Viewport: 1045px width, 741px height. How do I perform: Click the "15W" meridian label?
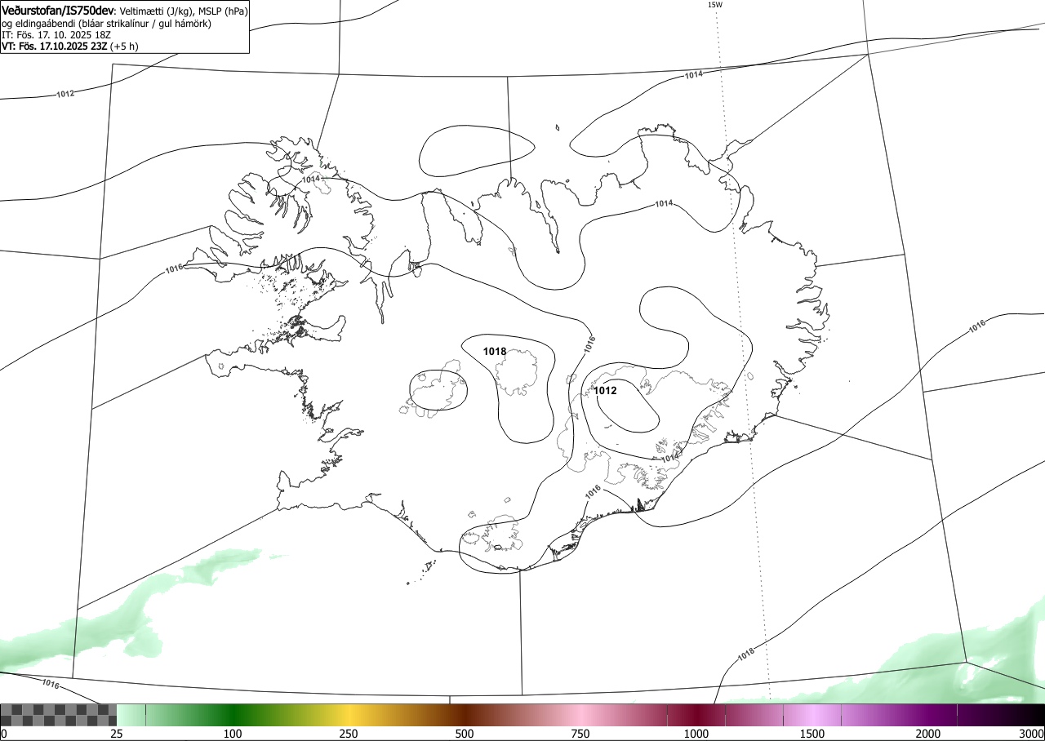coord(714,5)
